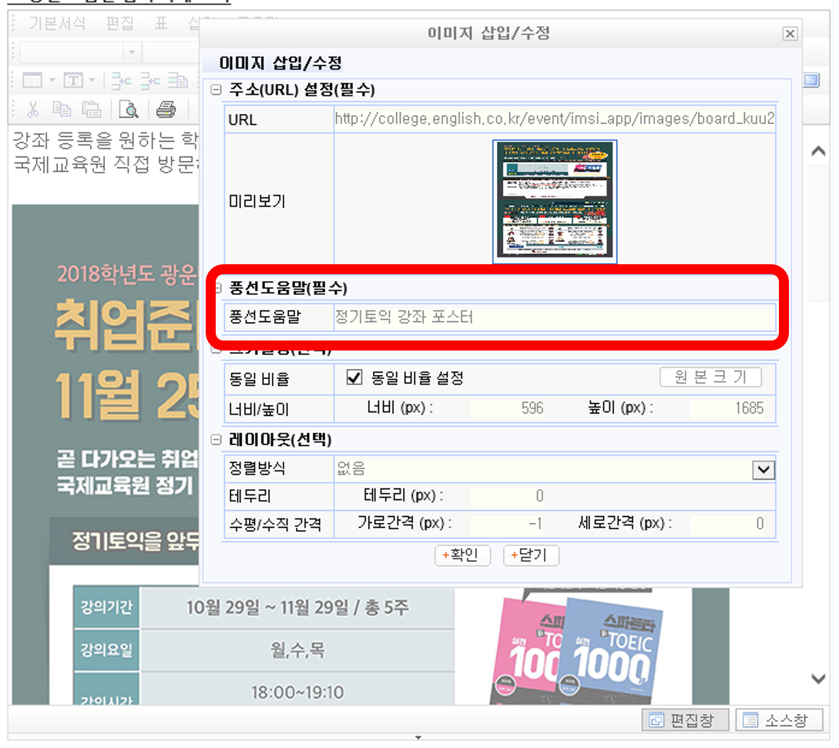Click the copy icon in toolbar

click(x=62, y=109)
